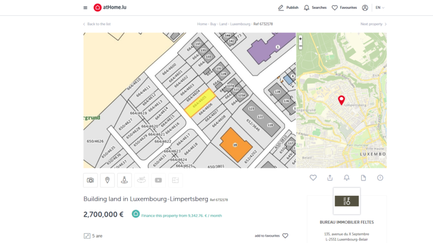Toggle favourite heart icon below the map
The image size is (433, 243).
point(313,178)
